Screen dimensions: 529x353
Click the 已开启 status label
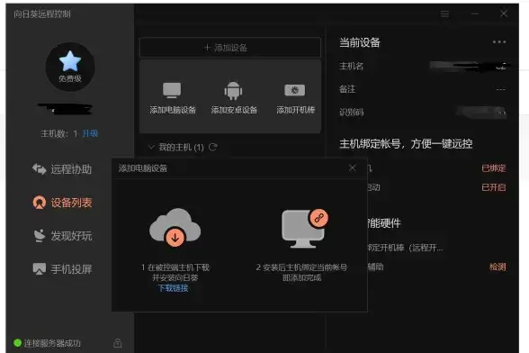494,187
